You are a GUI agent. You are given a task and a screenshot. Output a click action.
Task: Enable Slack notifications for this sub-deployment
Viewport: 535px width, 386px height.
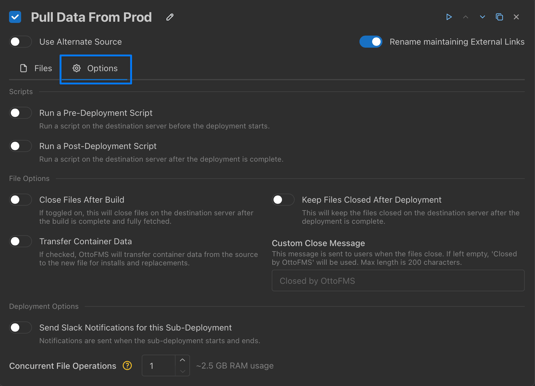pos(20,327)
